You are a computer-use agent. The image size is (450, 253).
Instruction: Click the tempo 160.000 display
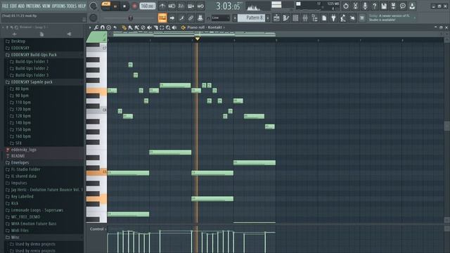pos(148,6)
